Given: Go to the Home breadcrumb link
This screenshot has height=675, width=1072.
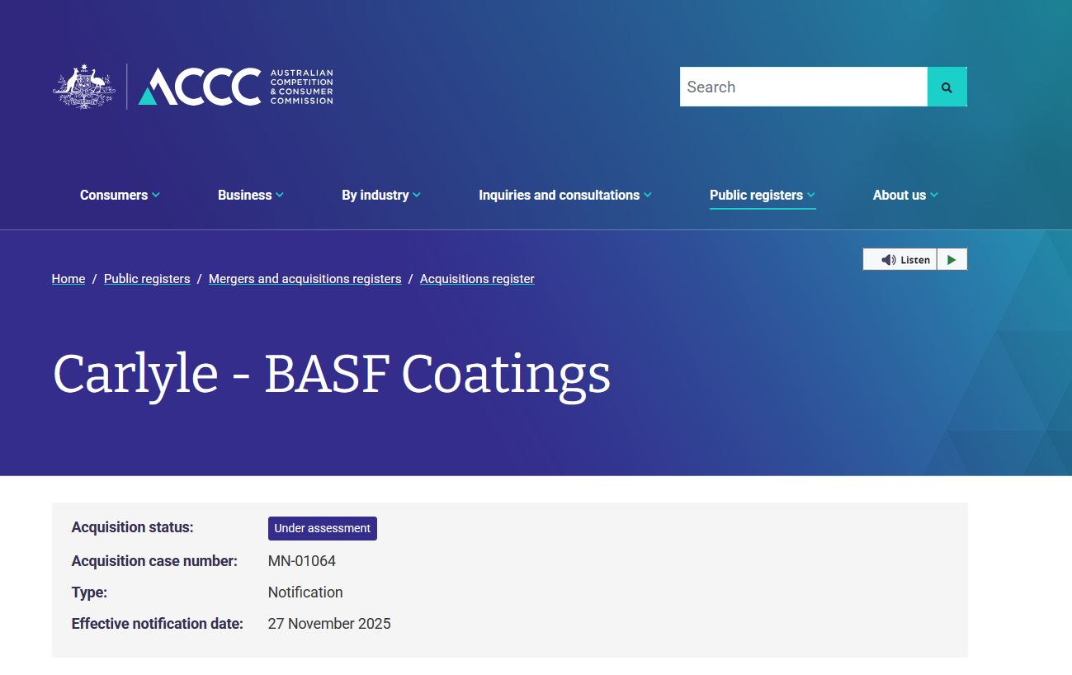Looking at the screenshot, I should 68,279.
